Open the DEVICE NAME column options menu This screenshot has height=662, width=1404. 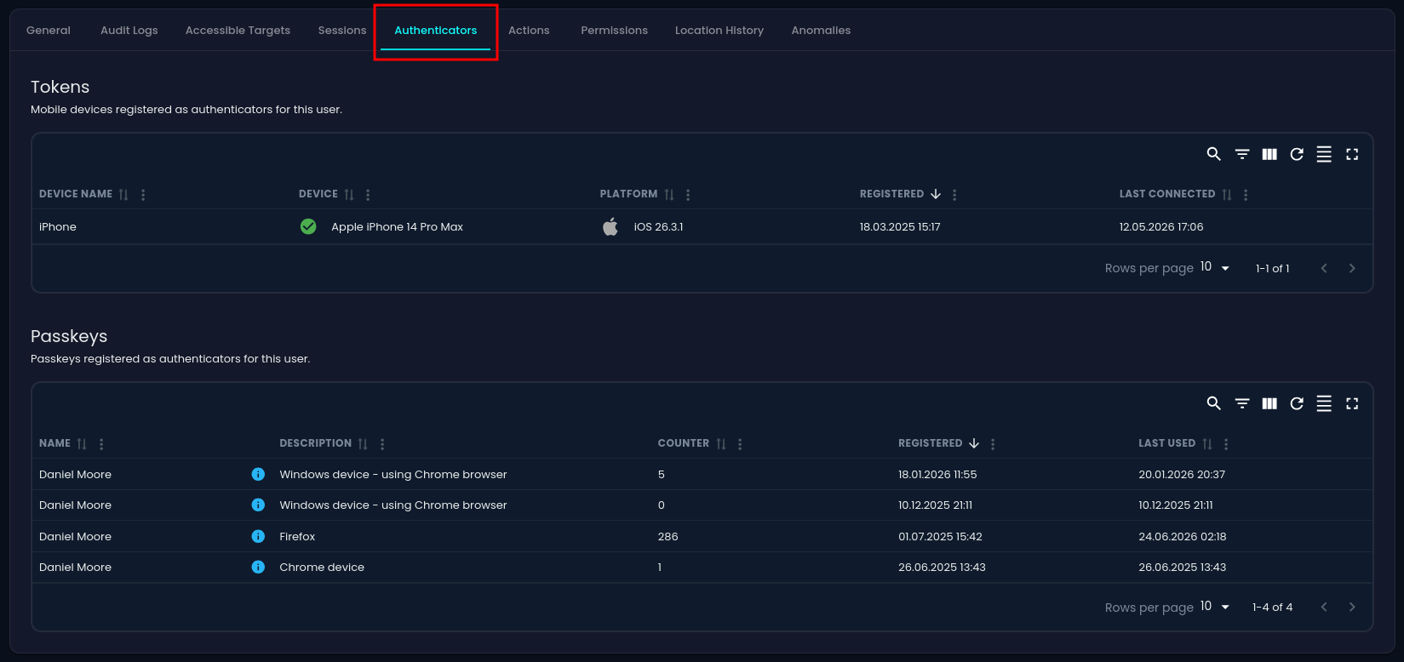click(x=143, y=195)
